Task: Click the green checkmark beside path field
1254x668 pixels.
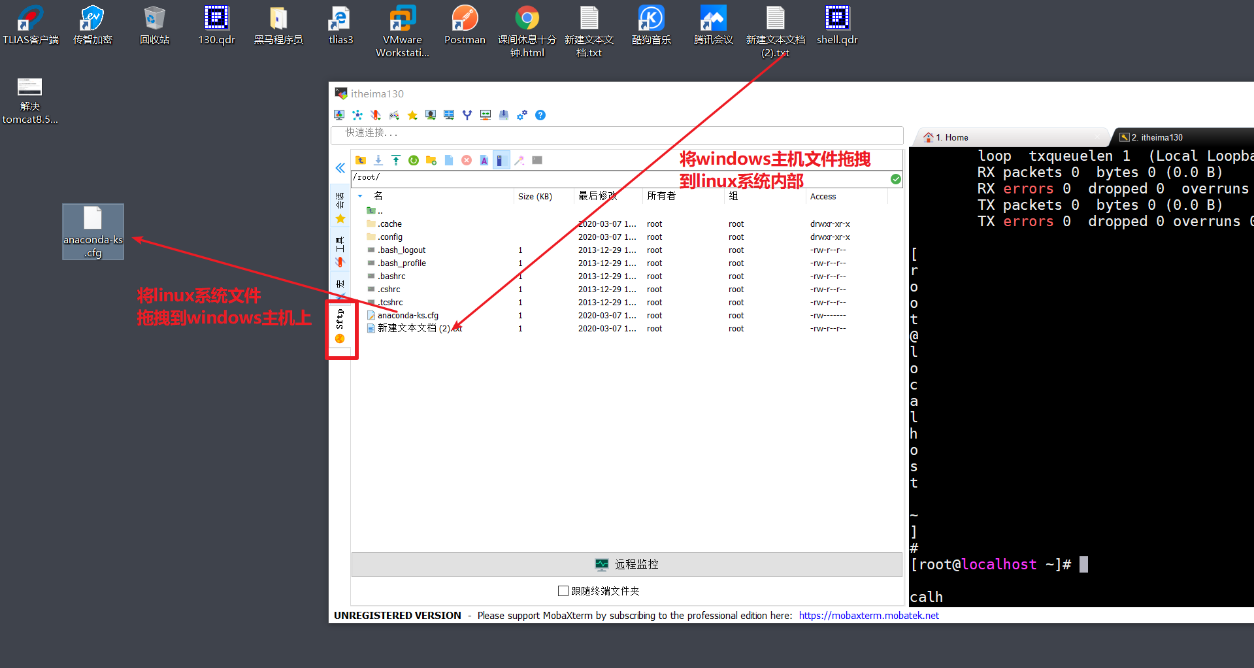Action: (896, 178)
